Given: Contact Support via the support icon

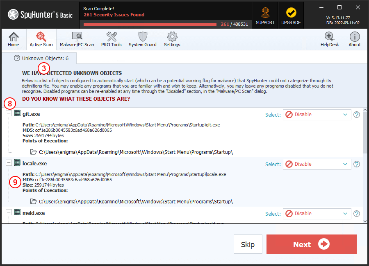Looking at the screenshot, I should [x=265, y=12].
